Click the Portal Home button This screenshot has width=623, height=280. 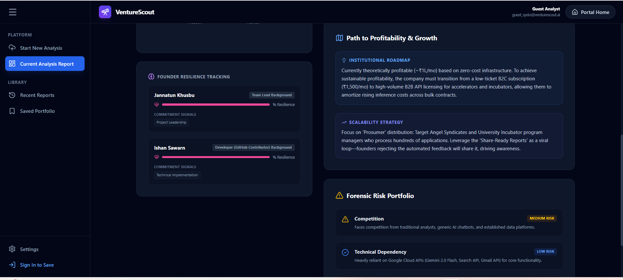tap(590, 12)
